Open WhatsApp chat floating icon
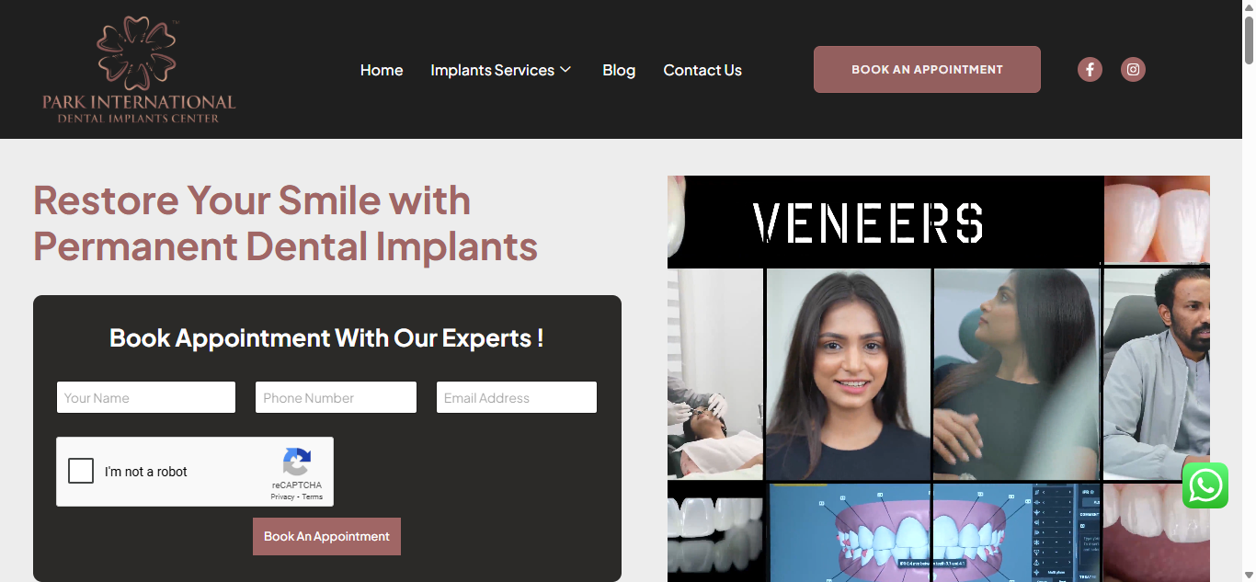Viewport: 1256px width, 582px height. point(1205,485)
